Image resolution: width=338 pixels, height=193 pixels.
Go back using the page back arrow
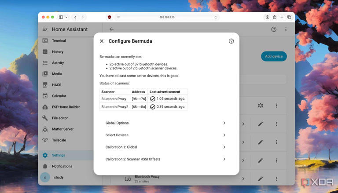point(111,29)
